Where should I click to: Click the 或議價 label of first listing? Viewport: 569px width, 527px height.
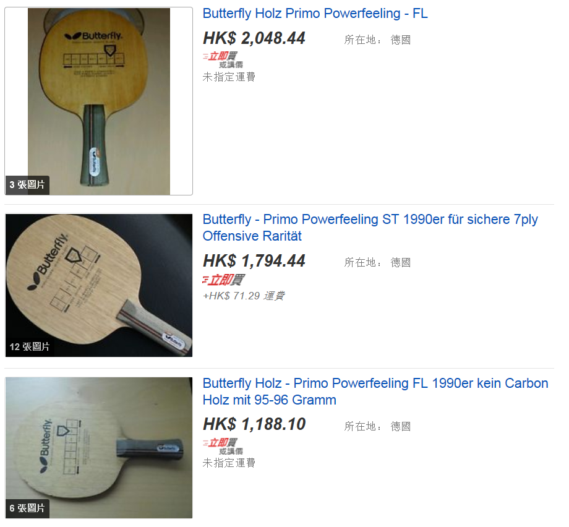(x=231, y=65)
